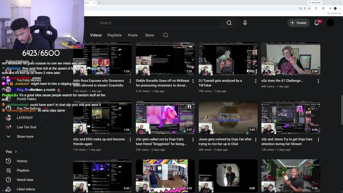Click the search magnifier button next to Search

pyautogui.click(x=229, y=23)
